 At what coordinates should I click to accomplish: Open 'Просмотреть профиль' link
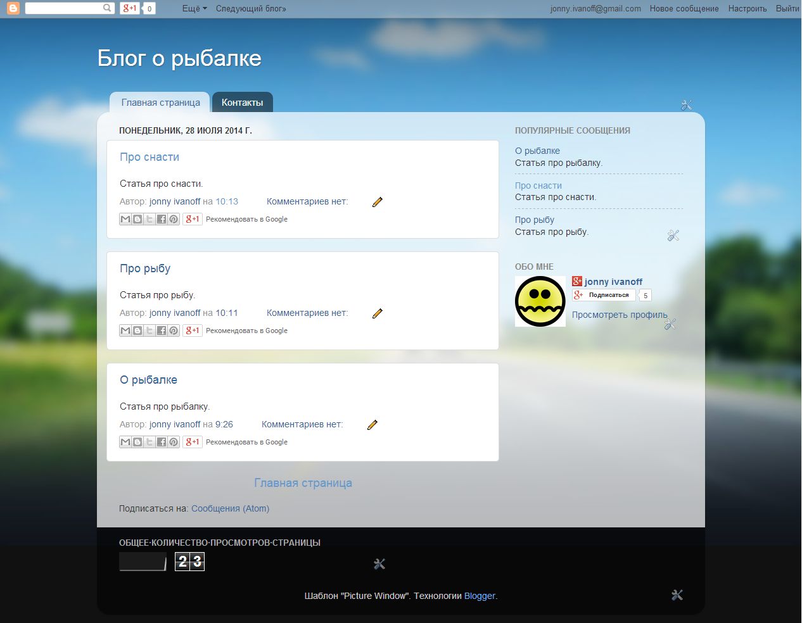point(619,315)
